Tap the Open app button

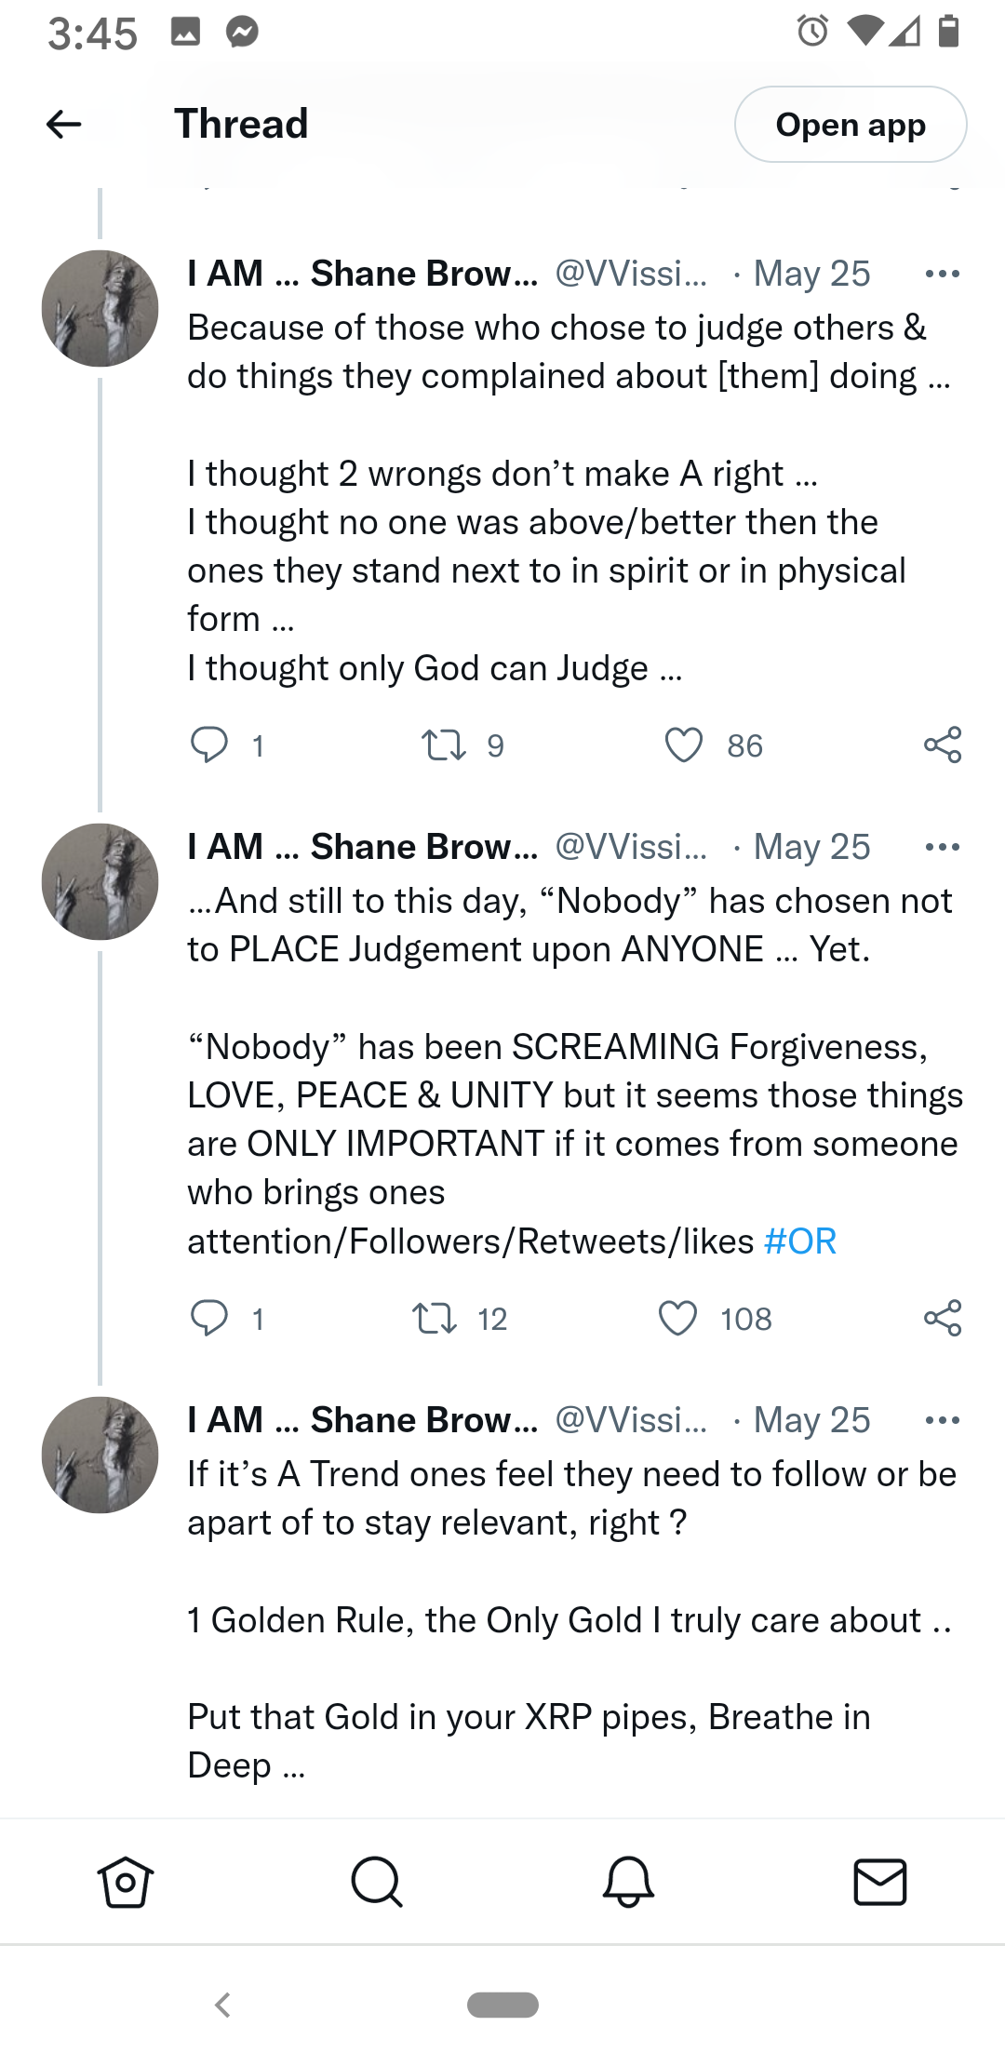tap(850, 125)
